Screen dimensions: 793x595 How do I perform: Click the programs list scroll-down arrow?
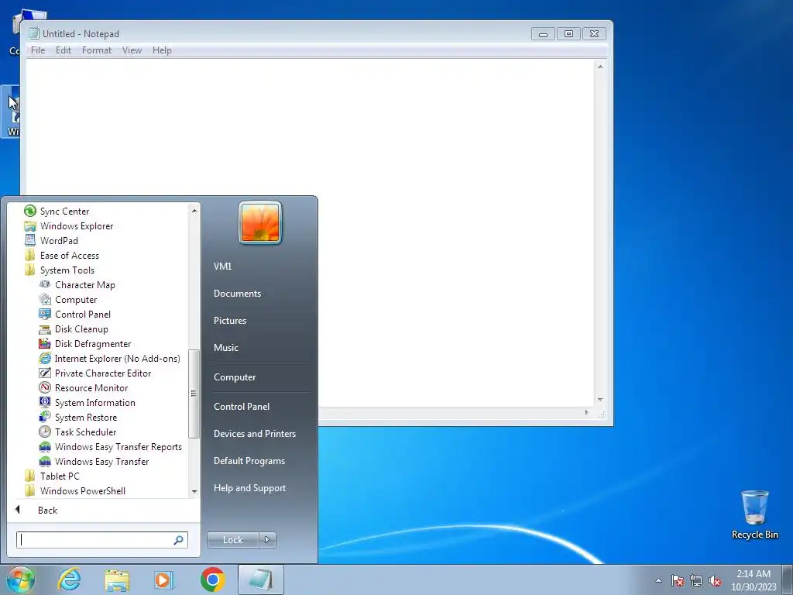194,492
